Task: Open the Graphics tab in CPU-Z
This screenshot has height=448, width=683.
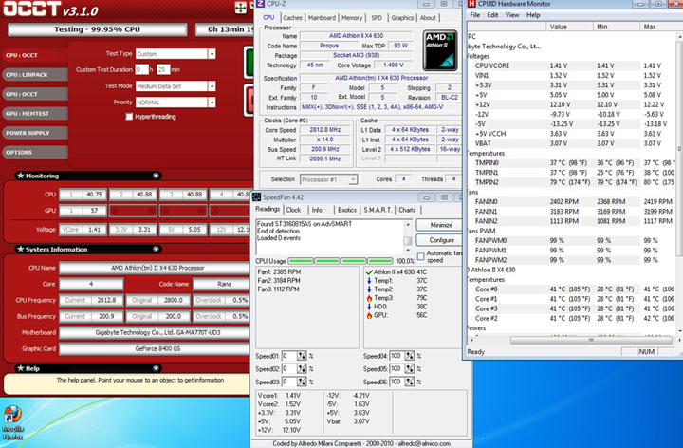Action: click(402, 18)
